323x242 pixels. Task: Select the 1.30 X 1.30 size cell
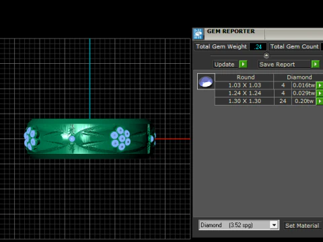(x=244, y=101)
